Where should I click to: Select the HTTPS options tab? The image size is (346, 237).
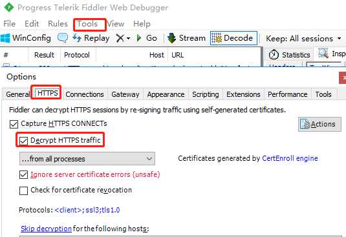[x=47, y=93]
